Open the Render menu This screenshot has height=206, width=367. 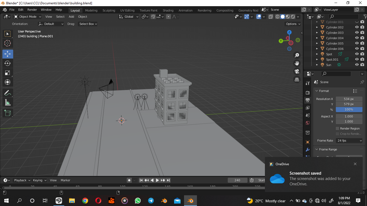(32, 10)
